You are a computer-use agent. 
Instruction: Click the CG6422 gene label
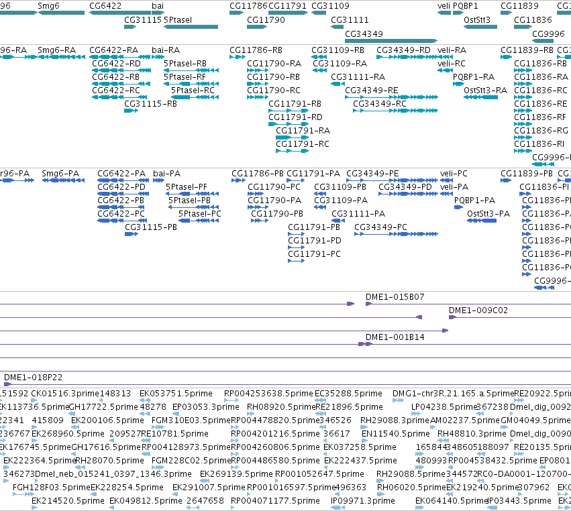[105, 6]
